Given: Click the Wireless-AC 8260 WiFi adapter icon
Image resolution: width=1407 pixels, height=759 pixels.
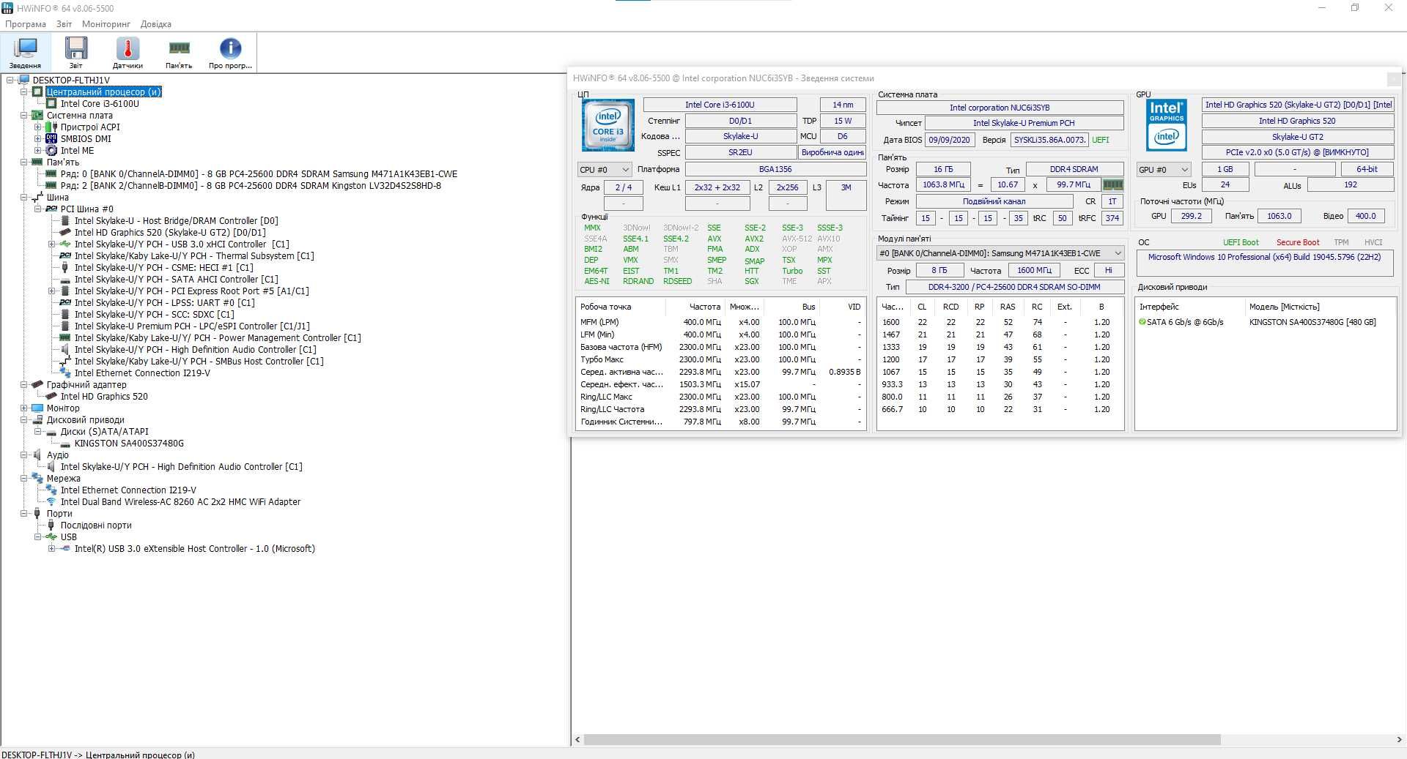Looking at the screenshot, I should click(51, 501).
